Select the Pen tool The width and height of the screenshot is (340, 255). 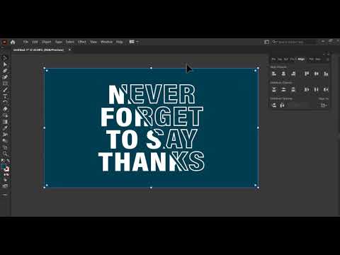(5, 71)
